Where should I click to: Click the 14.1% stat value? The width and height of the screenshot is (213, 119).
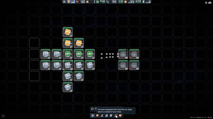pyautogui.click(x=121, y=1)
